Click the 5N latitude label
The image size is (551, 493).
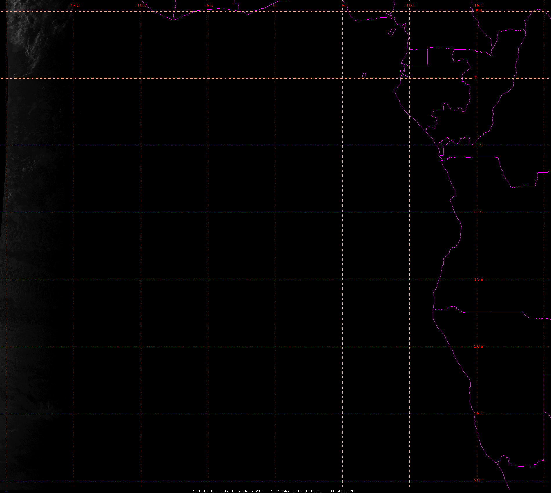coord(479,11)
